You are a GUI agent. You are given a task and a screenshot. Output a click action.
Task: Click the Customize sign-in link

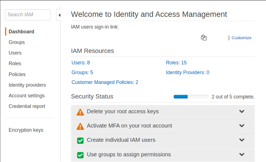coord(241,38)
